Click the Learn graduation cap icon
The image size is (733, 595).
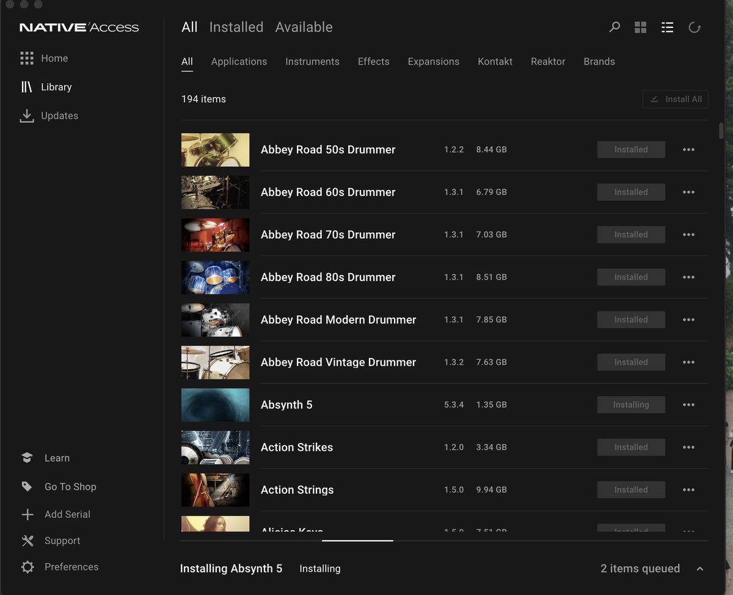(x=27, y=458)
